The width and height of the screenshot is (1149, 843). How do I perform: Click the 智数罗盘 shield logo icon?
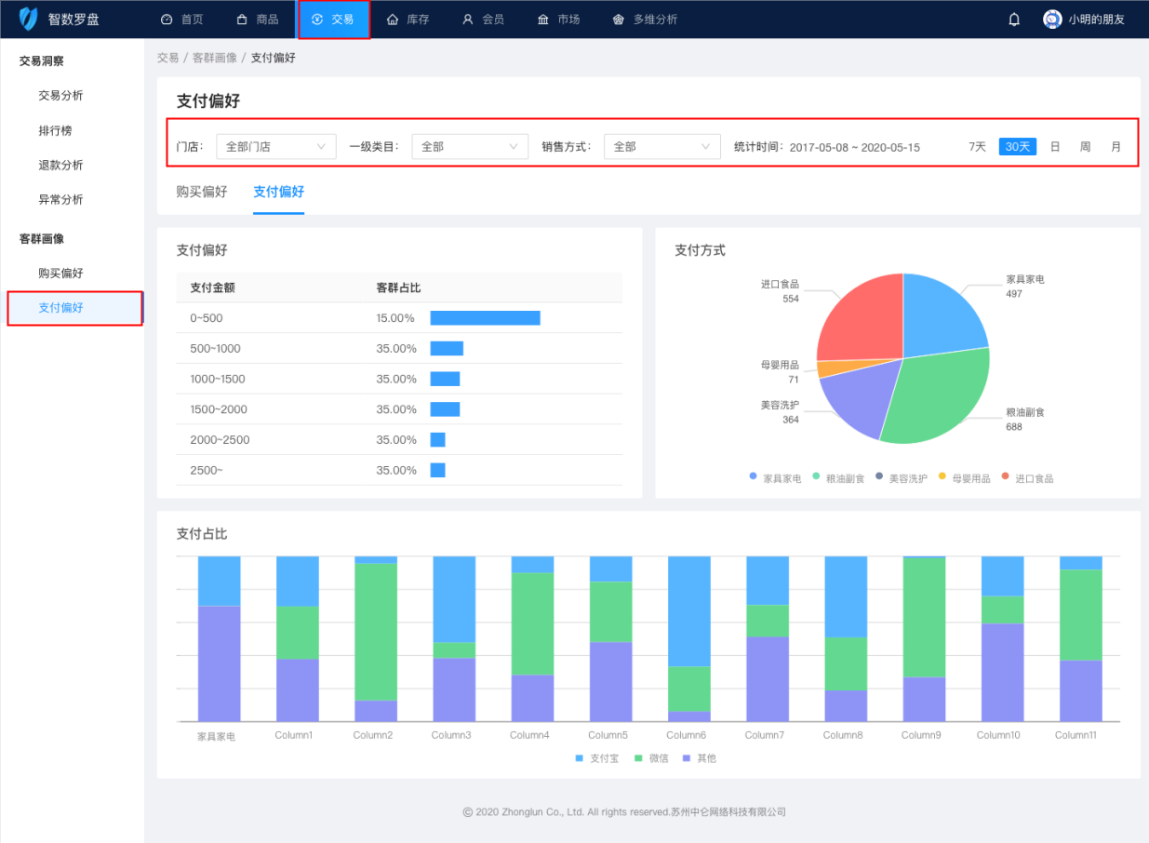coord(29,19)
